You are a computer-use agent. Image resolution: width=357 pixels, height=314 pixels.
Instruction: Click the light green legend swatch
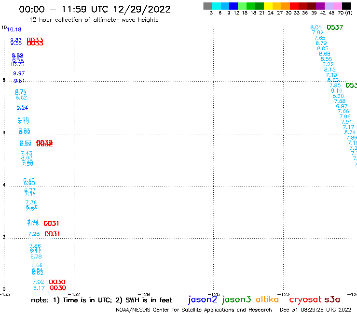[242, 6]
